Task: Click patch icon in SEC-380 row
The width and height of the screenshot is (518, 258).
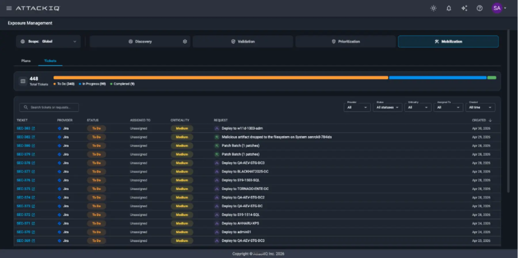Action: [217, 146]
